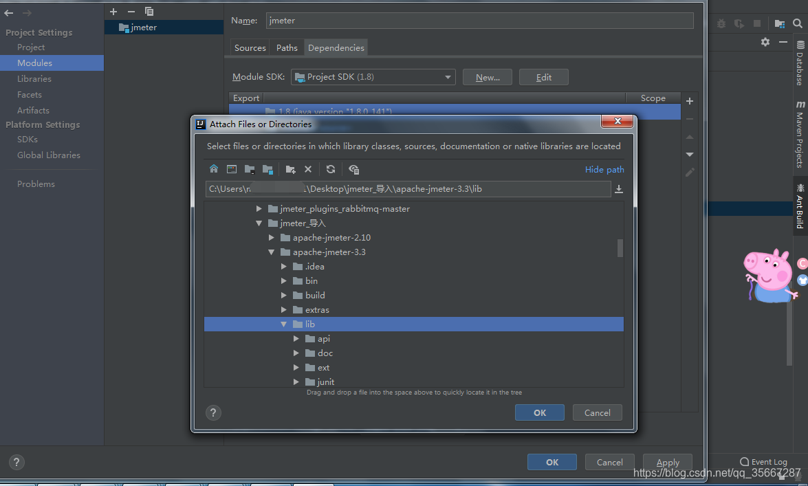This screenshot has height=486, width=808.
Task: Apply Project Structure changes
Action: click(668, 463)
